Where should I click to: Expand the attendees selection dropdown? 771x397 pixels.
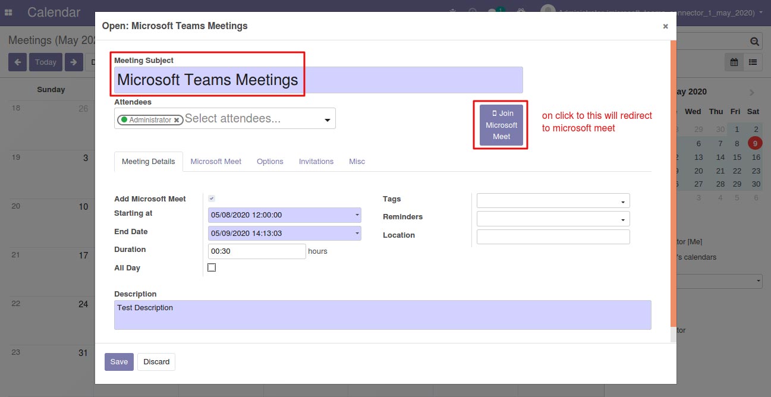tap(327, 121)
